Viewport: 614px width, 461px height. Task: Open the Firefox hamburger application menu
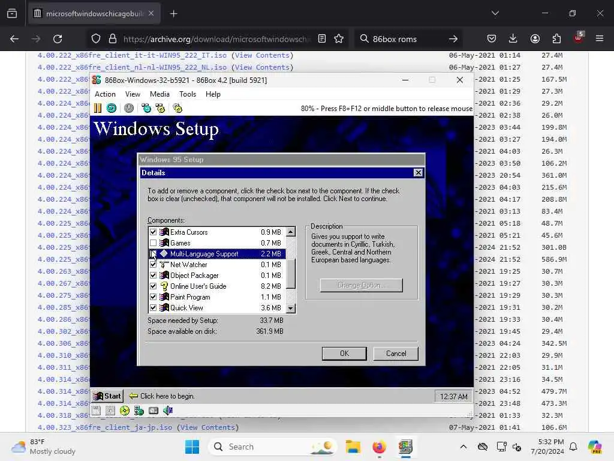[x=600, y=38]
